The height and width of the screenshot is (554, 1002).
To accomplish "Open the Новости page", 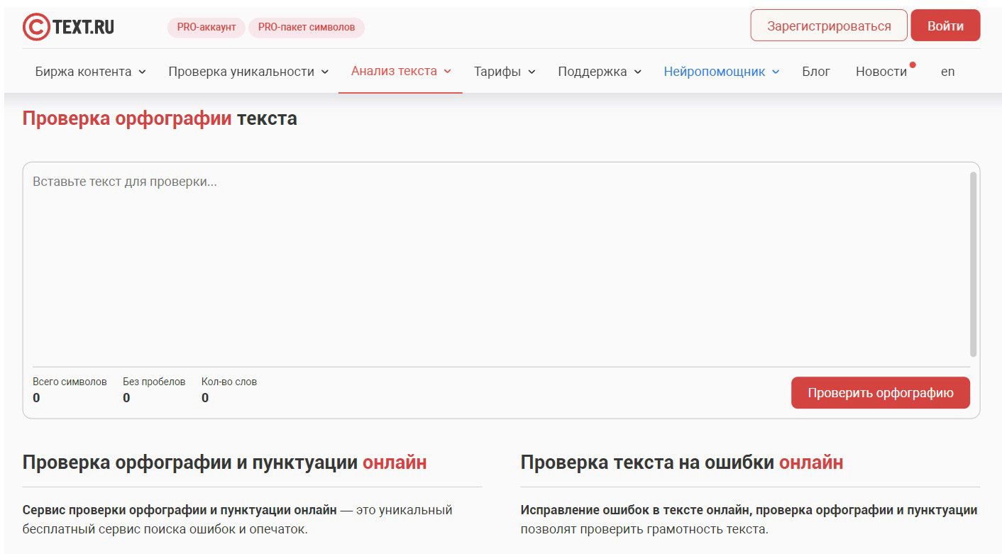I will point(881,72).
